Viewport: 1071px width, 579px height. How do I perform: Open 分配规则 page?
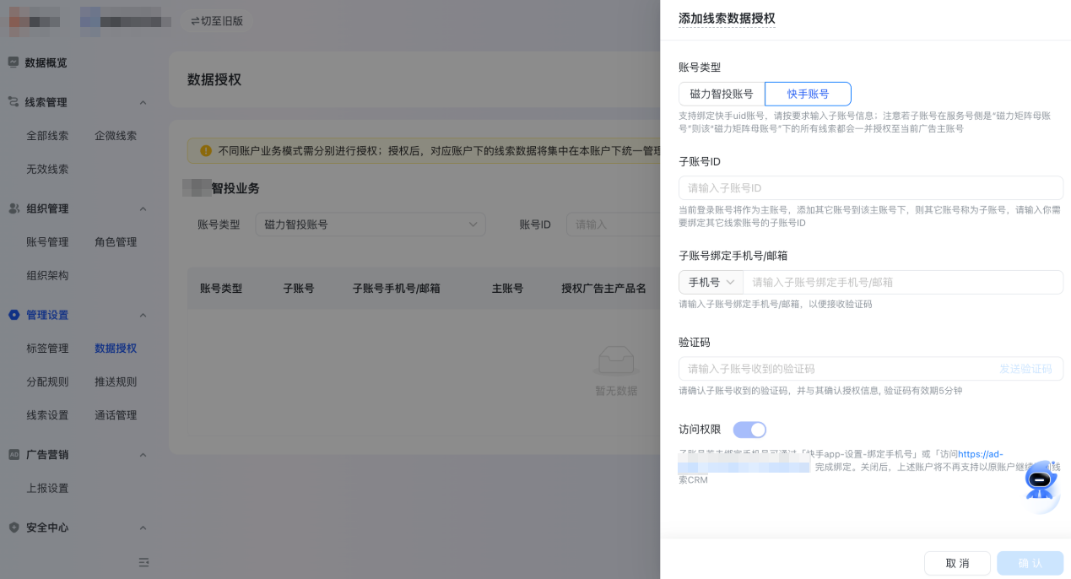point(47,381)
